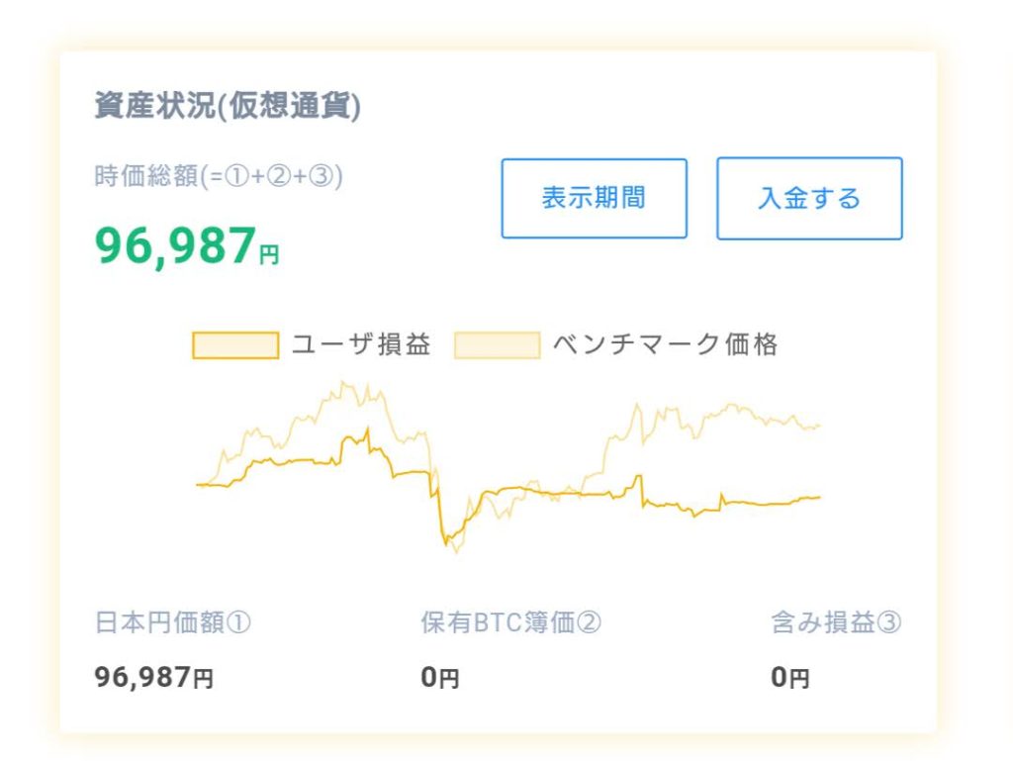Click the highest peak of the benchmark line
This screenshot has height=761, width=1013.
point(343,383)
